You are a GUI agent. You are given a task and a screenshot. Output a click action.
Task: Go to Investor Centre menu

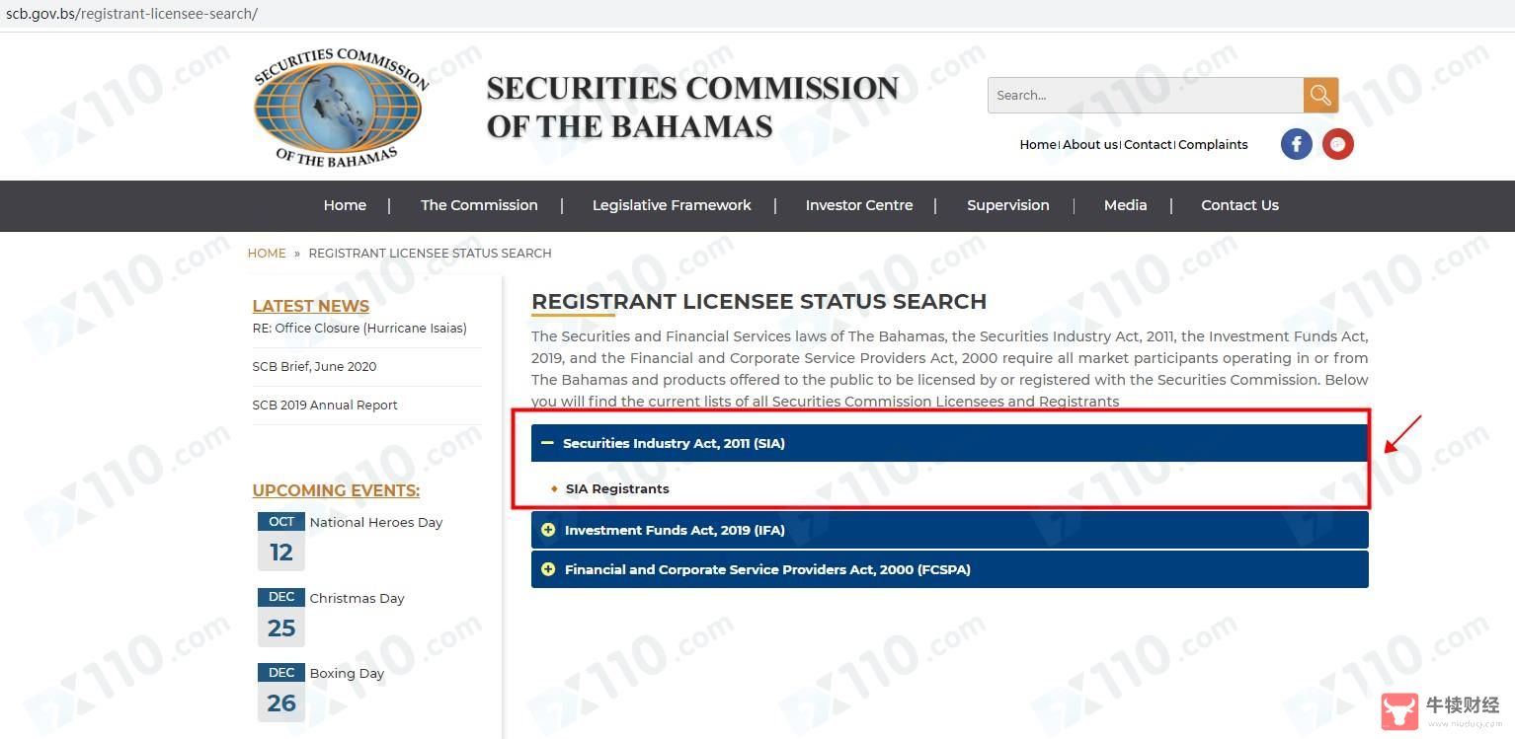pos(859,205)
